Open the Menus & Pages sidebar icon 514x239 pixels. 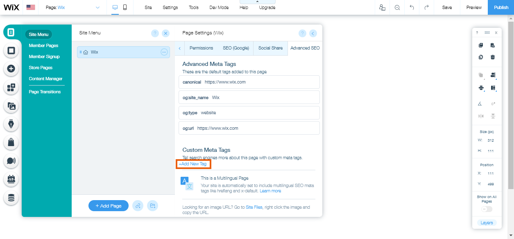tap(11, 32)
